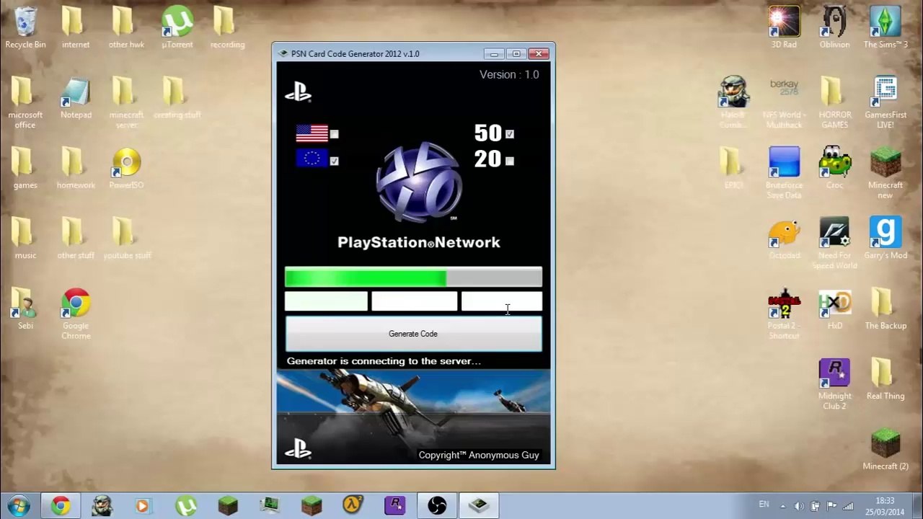The width and height of the screenshot is (923, 519).
Task: Select the Midnight Club 2 desktop shortcut
Action: [x=834, y=384]
